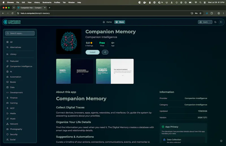Share the app via share icon
226x146 pixels.
(105, 52)
